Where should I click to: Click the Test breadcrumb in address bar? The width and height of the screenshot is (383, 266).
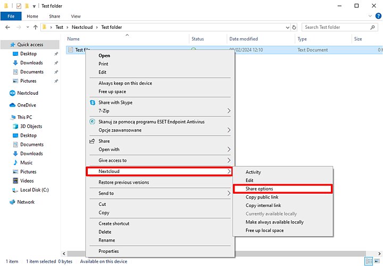point(59,27)
